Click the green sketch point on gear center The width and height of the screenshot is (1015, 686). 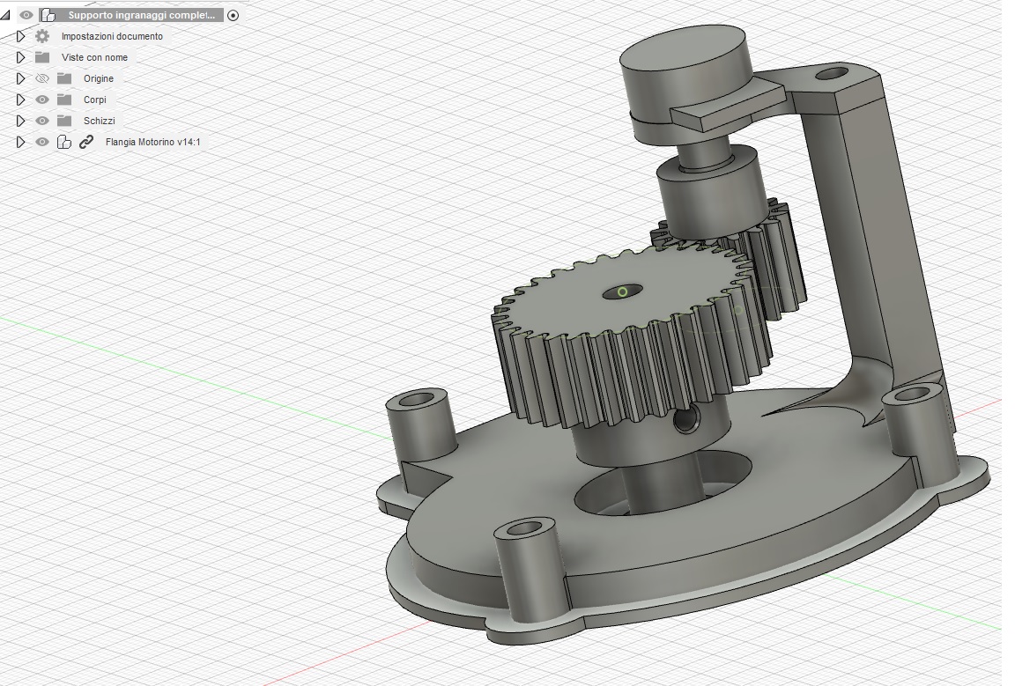click(x=623, y=292)
